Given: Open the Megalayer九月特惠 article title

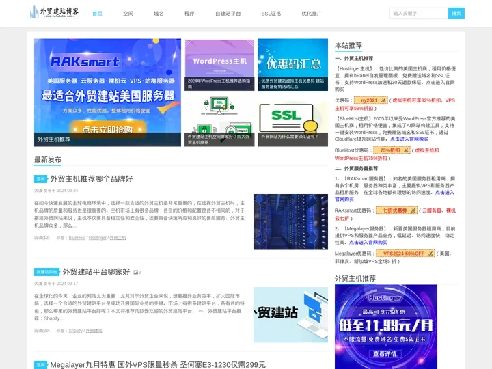Looking at the screenshot, I should tap(158, 365).
